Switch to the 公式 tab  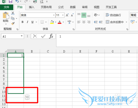pyautogui.click(x=61, y=7)
